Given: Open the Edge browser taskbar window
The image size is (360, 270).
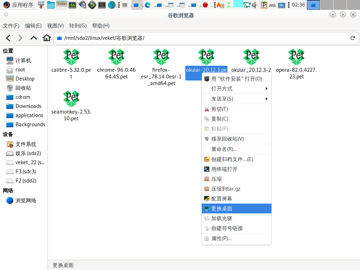Looking at the screenshot, I should [148, 5].
